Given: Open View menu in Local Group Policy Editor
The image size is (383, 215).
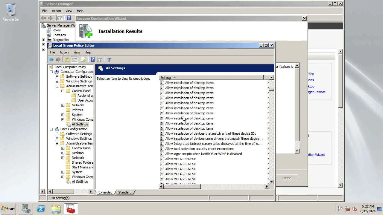Looking at the screenshot, I should [77, 52].
